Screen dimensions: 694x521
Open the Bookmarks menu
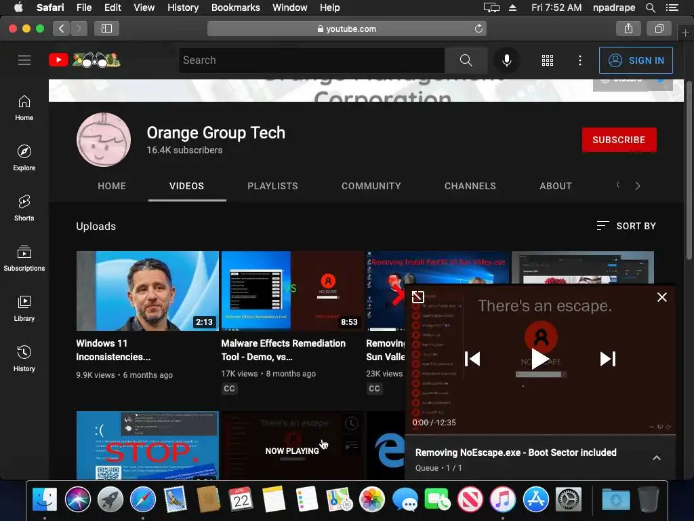[235, 7]
